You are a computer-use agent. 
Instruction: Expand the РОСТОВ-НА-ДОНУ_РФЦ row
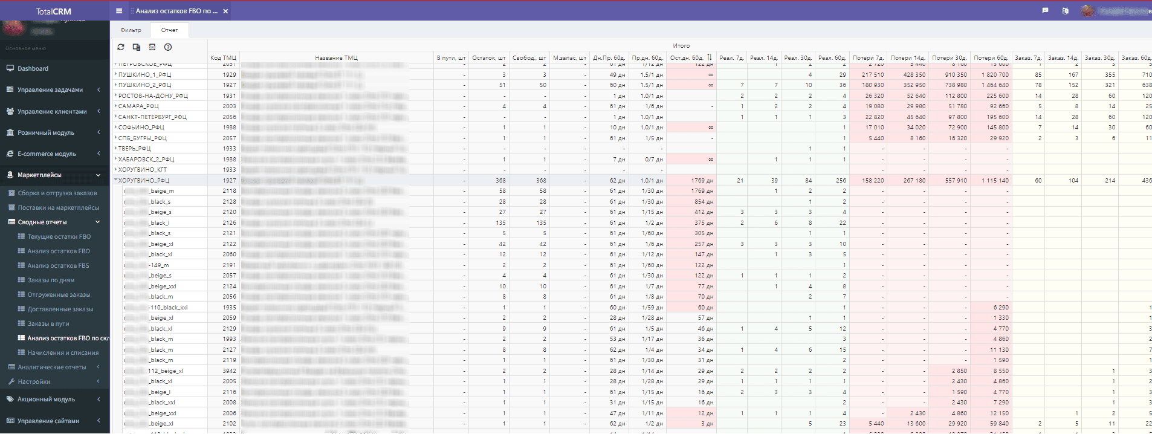click(x=115, y=96)
